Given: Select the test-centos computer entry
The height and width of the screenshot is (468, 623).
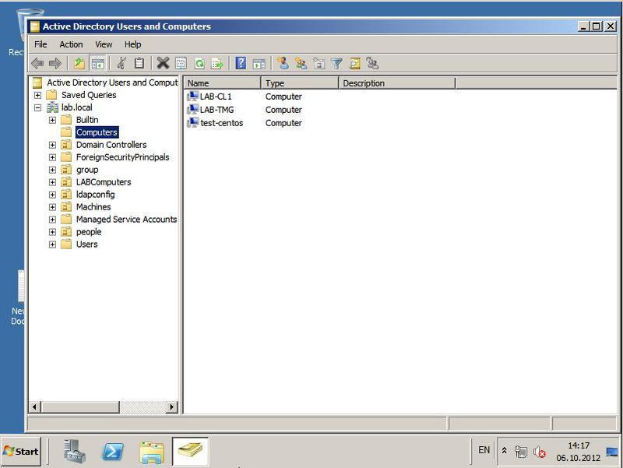Looking at the screenshot, I should point(222,123).
